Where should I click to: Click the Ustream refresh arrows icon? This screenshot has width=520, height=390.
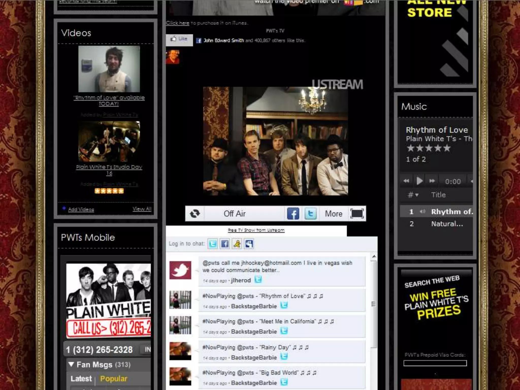click(195, 214)
